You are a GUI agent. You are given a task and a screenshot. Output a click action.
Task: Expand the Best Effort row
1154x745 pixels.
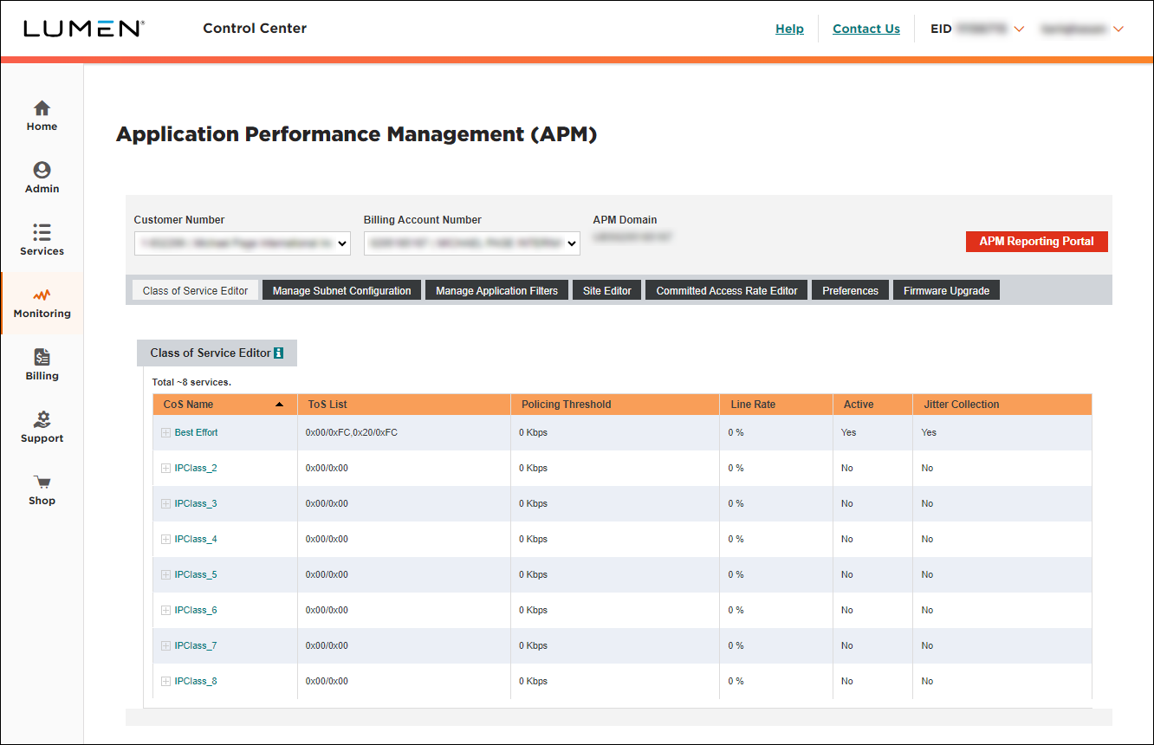(x=165, y=432)
